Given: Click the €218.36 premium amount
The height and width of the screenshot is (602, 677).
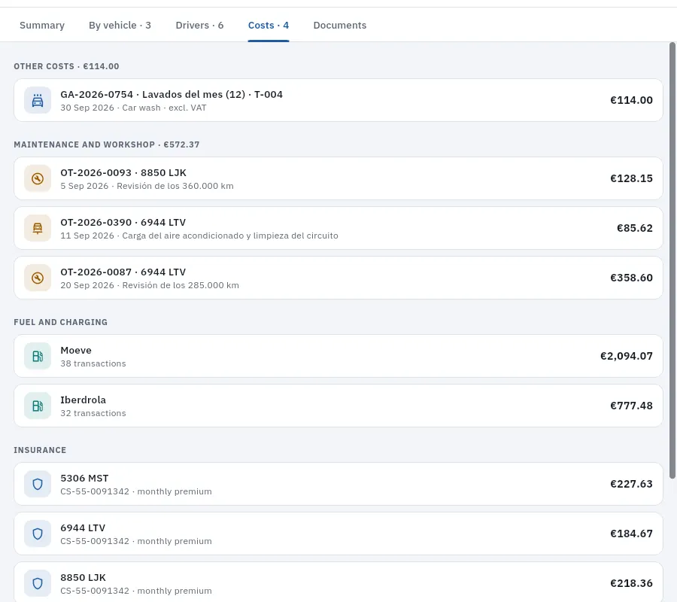Looking at the screenshot, I should click(x=631, y=583).
